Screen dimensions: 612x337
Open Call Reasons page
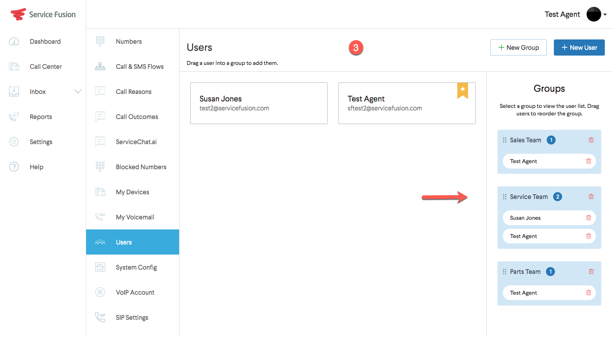134,92
